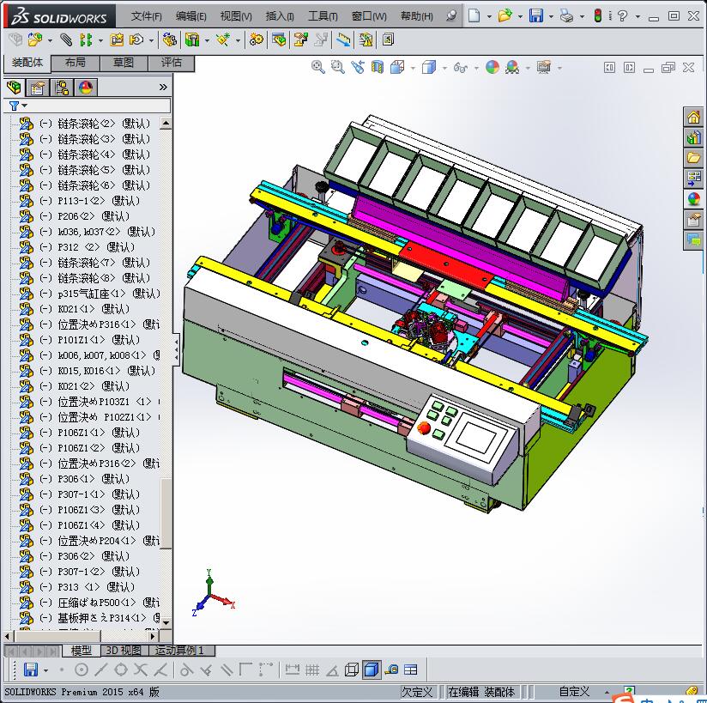Open the New Motion Study icon
707x703 pixels.
click(x=256, y=39)
